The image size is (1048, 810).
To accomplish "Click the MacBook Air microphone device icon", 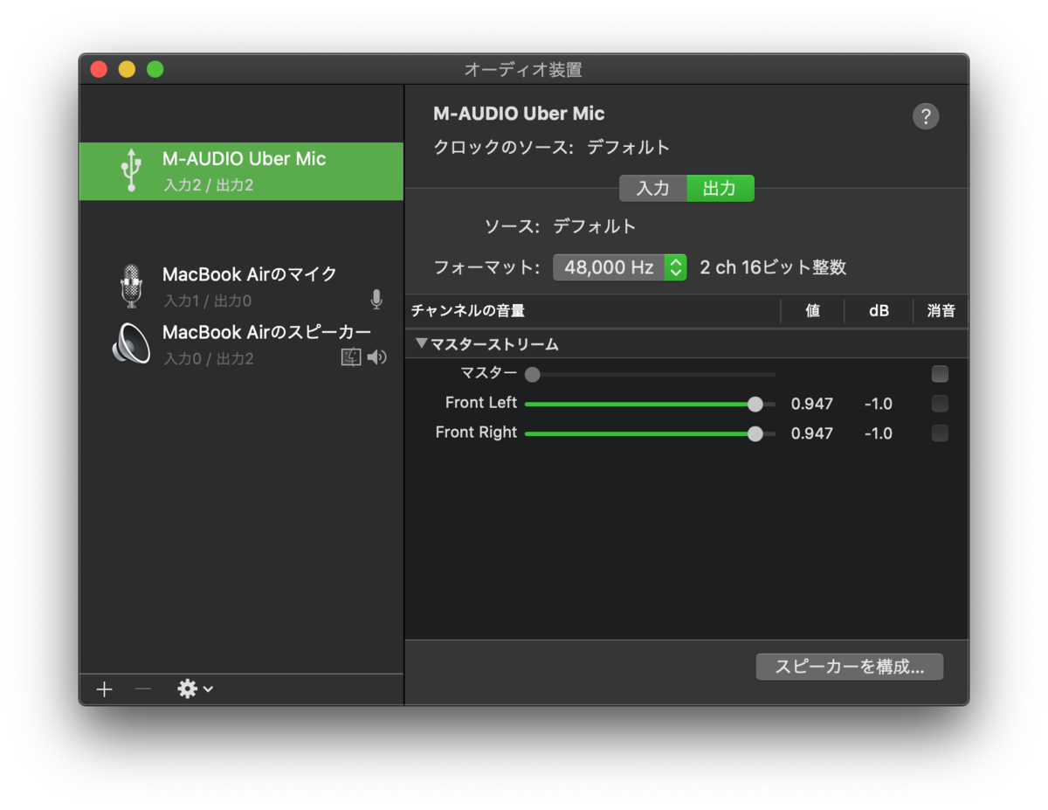I will pos(131,287).
